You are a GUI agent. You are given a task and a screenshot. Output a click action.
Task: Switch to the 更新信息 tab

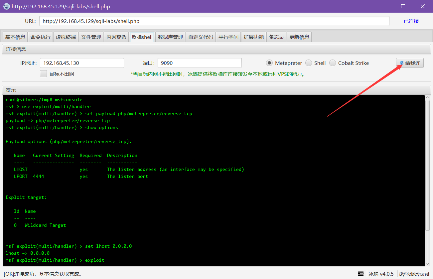299,37
